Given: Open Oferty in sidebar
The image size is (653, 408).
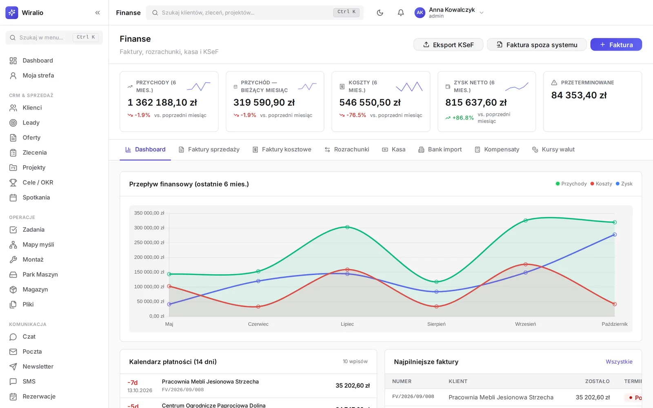Looking at the screenshot, I should click(x=54, y=137).
